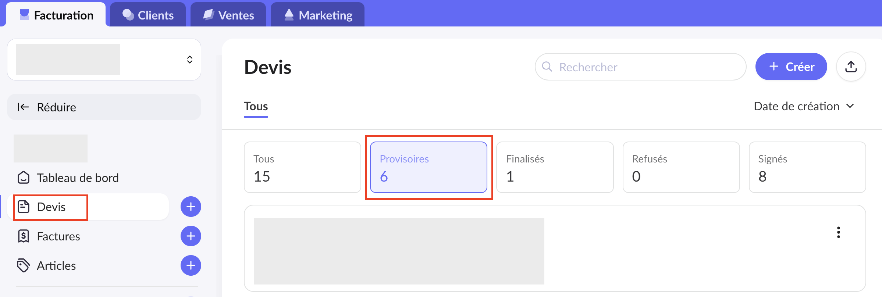Click the Factures receipt icon
The height and width of the screenshot is (297, 882).
pyautogui.click(x=24, y=236)
